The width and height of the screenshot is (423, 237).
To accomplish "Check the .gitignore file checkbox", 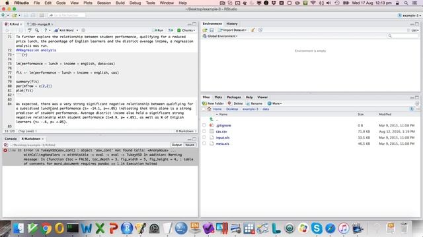I will coord(204,126).
